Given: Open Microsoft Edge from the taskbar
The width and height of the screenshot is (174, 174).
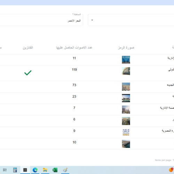Looking at the screenshot, I should click(x=35, y=170).
